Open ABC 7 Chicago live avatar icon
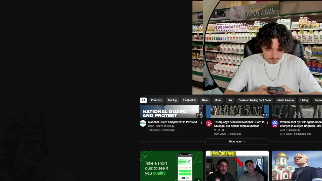This screenshot has height=181, width=322. click(275, 124)
